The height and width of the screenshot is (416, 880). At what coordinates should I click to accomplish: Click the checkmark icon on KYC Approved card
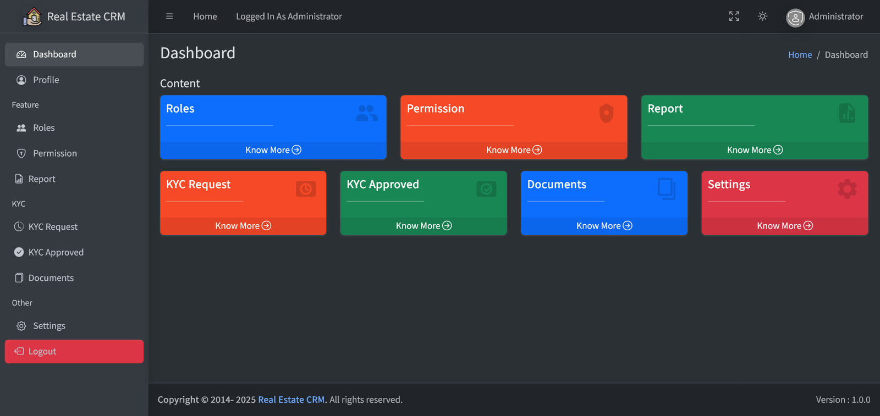tap(486, 189)
